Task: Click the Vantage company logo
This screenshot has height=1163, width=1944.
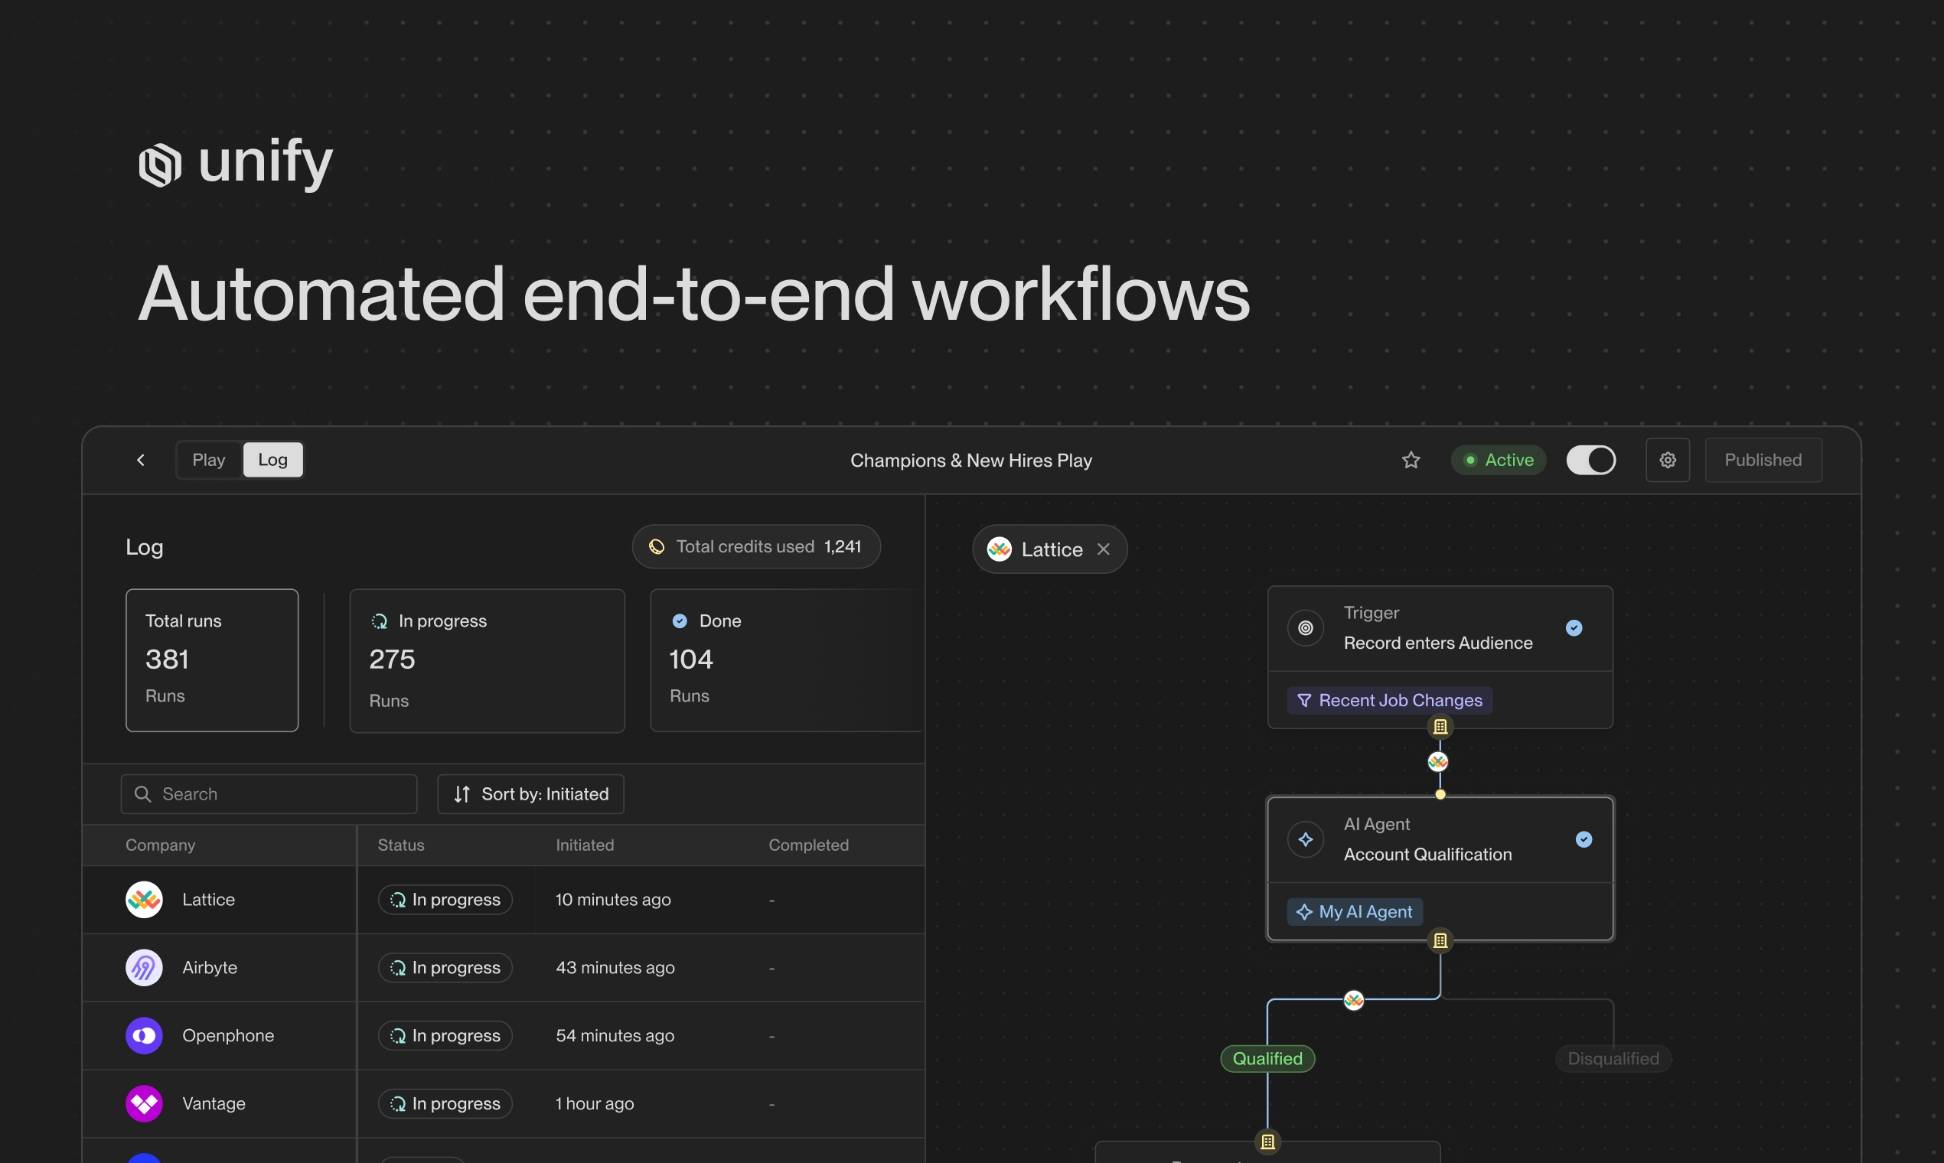Action: click(144, 1103)
